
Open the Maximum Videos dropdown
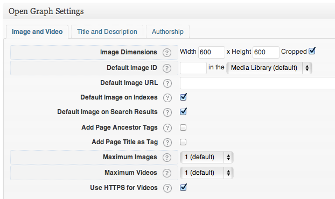click(207, 173)
